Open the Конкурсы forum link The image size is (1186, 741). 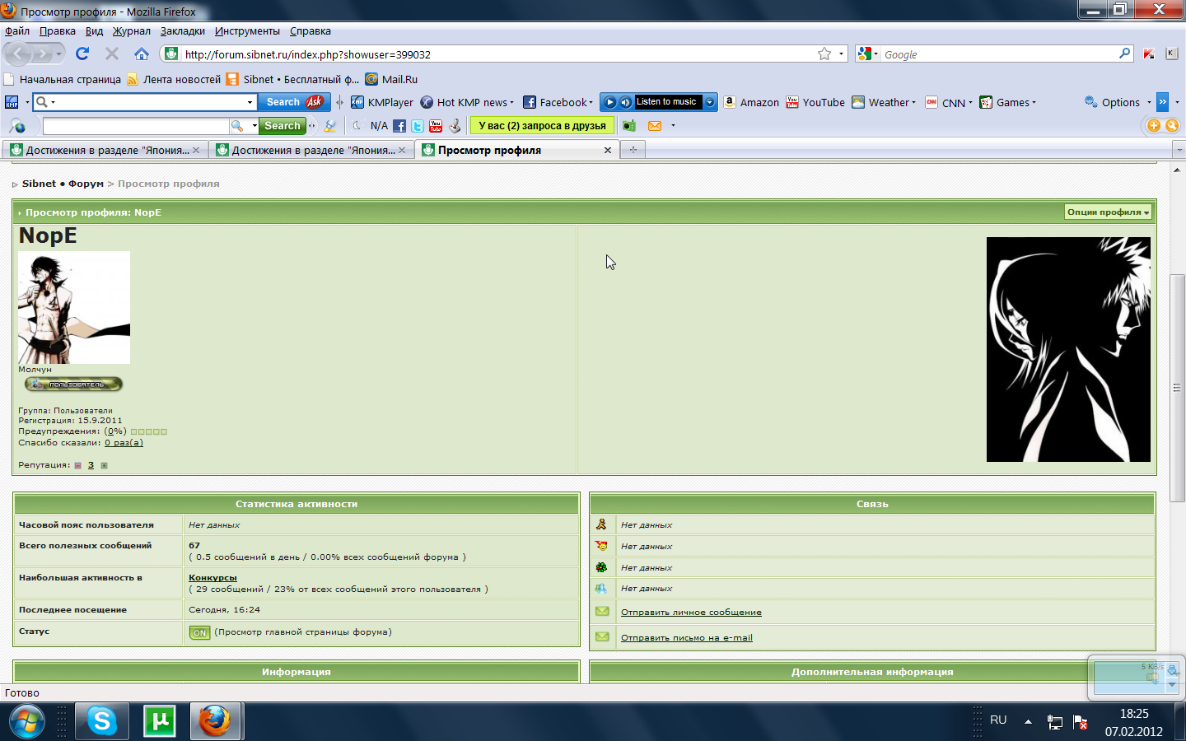point(212,578)
